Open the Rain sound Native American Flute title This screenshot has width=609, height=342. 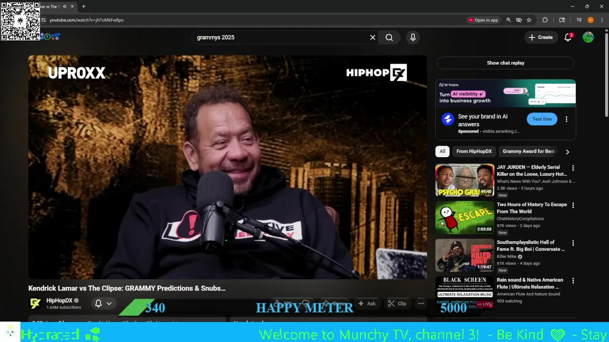click(530, 283)
